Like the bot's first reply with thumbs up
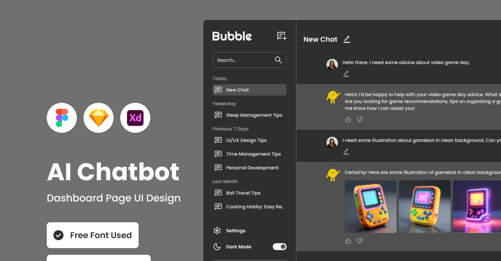 pyautogui.click(x=348, y=120)
